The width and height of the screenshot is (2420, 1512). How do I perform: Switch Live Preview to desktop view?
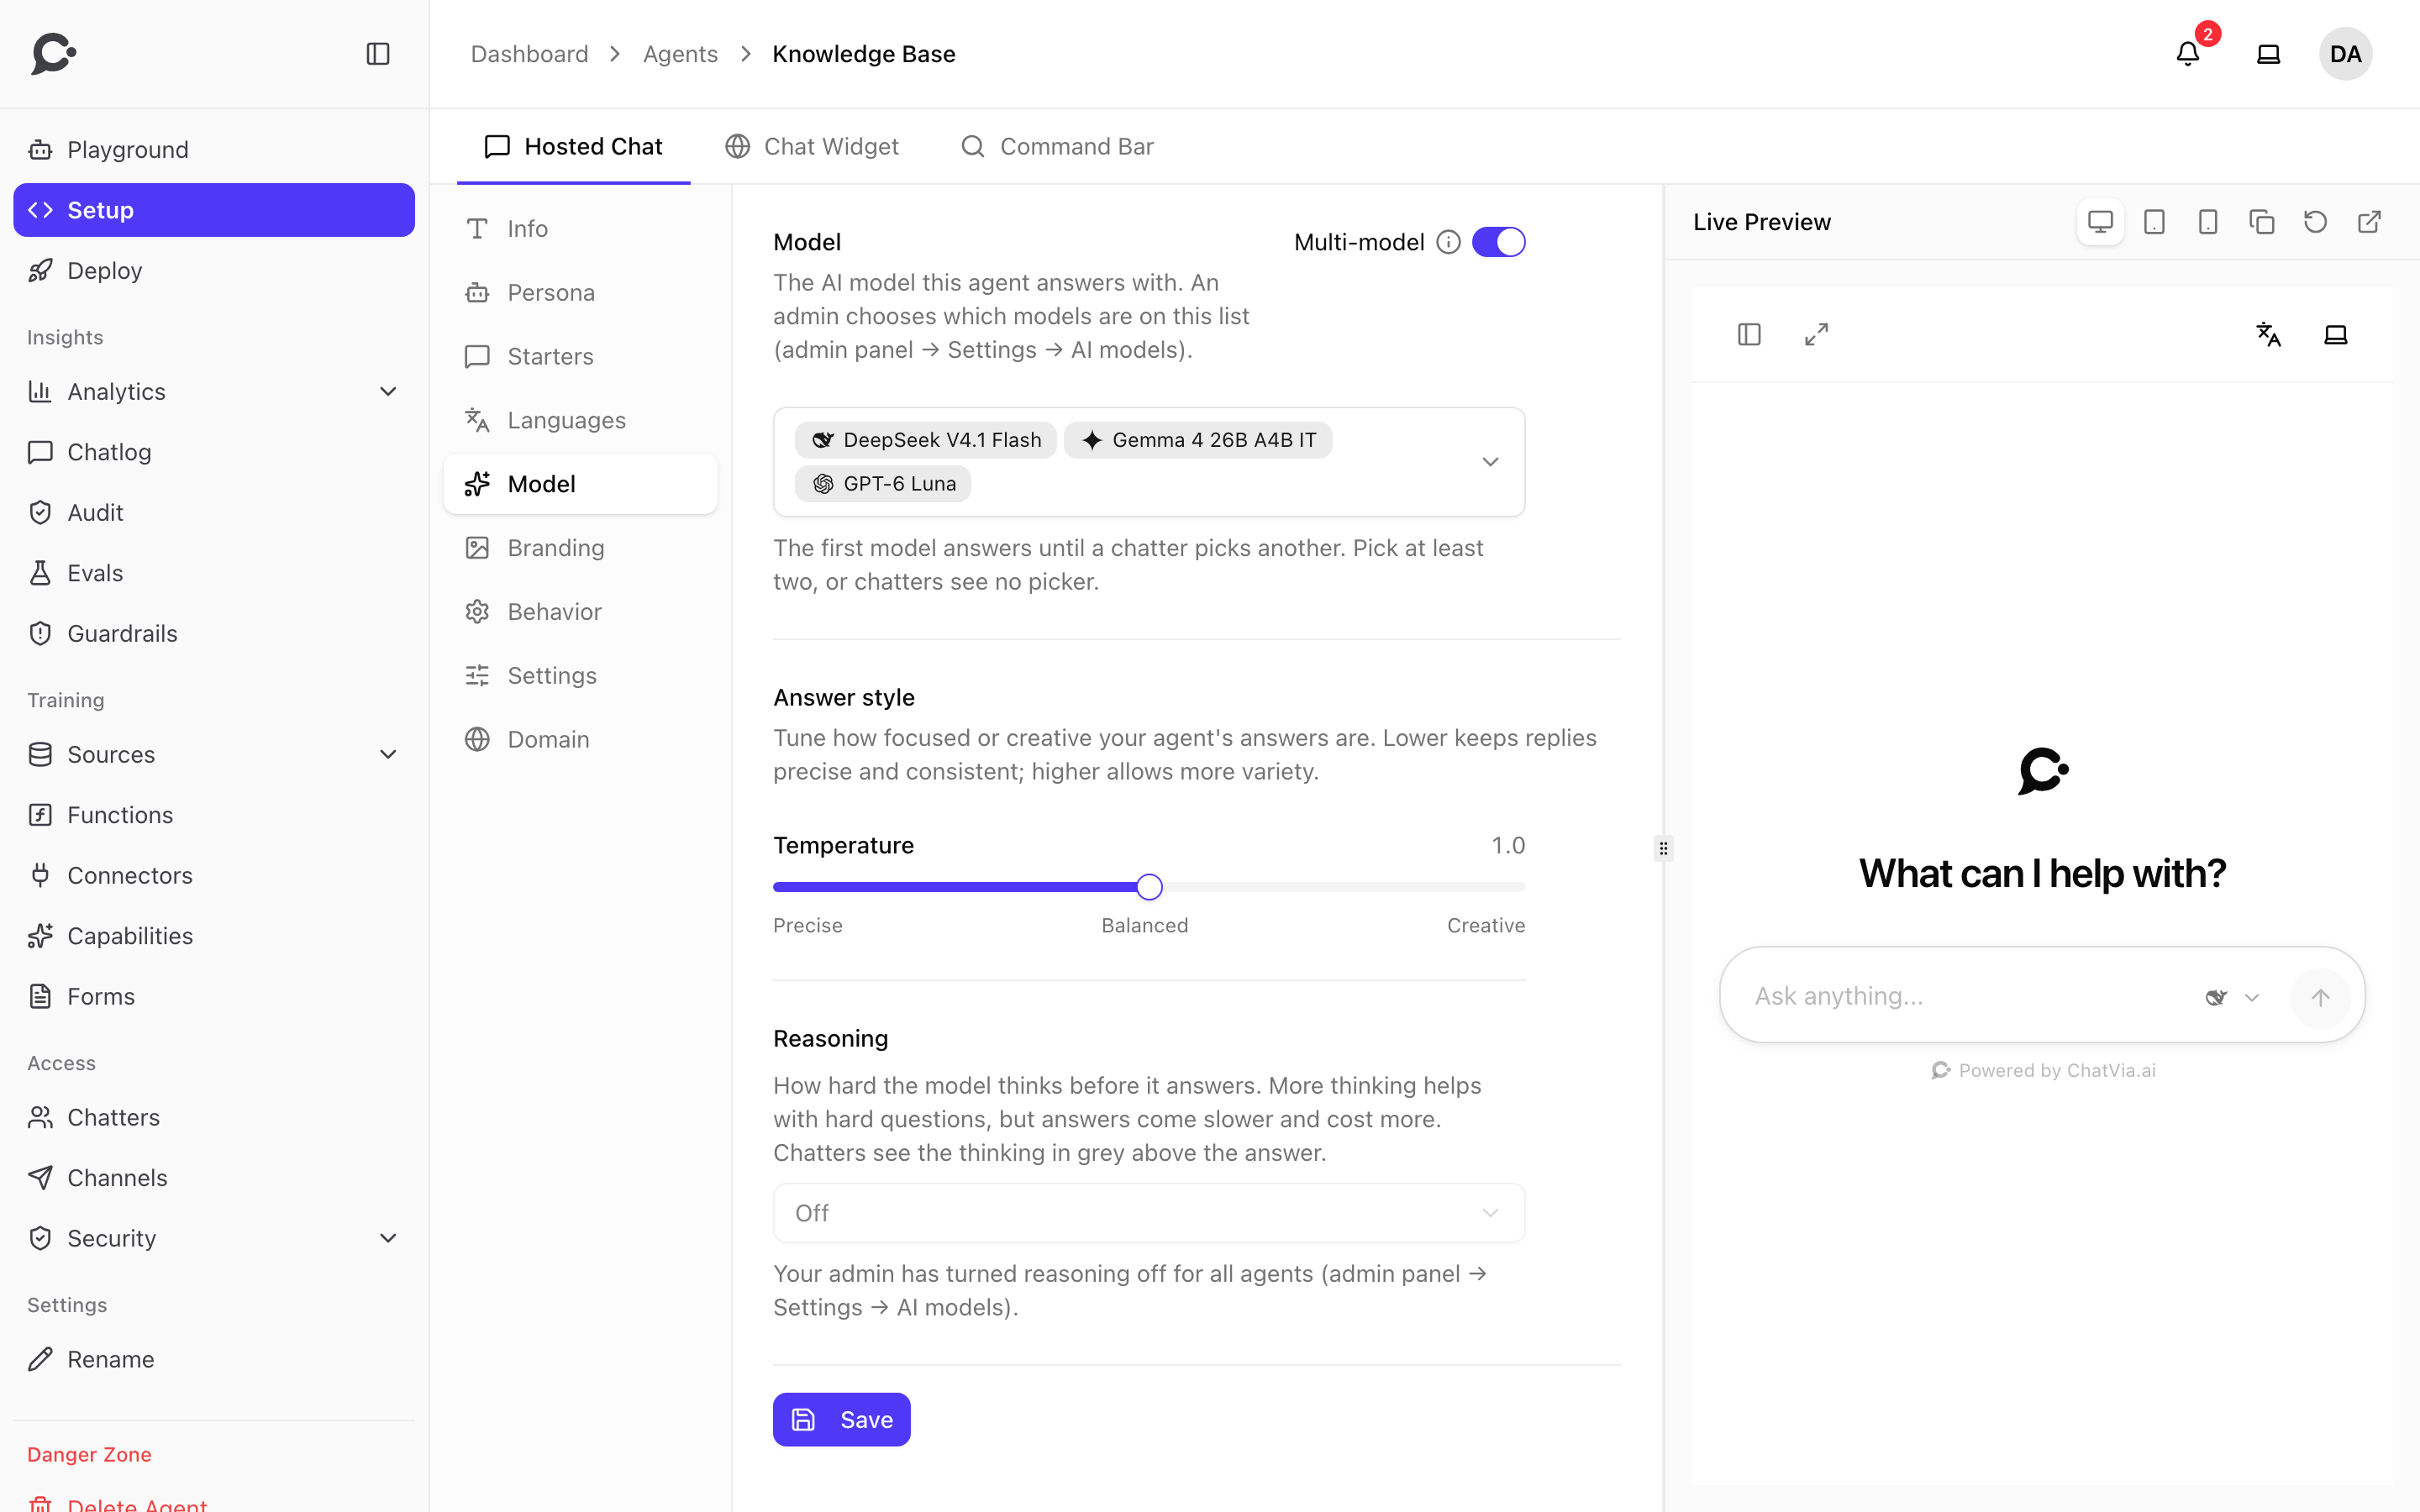coord(2100,222)
